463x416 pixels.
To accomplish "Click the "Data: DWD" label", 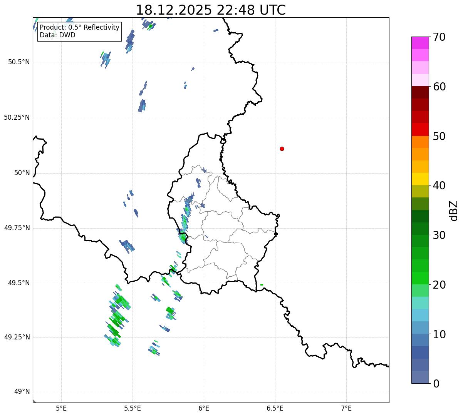I will point(57,35).
